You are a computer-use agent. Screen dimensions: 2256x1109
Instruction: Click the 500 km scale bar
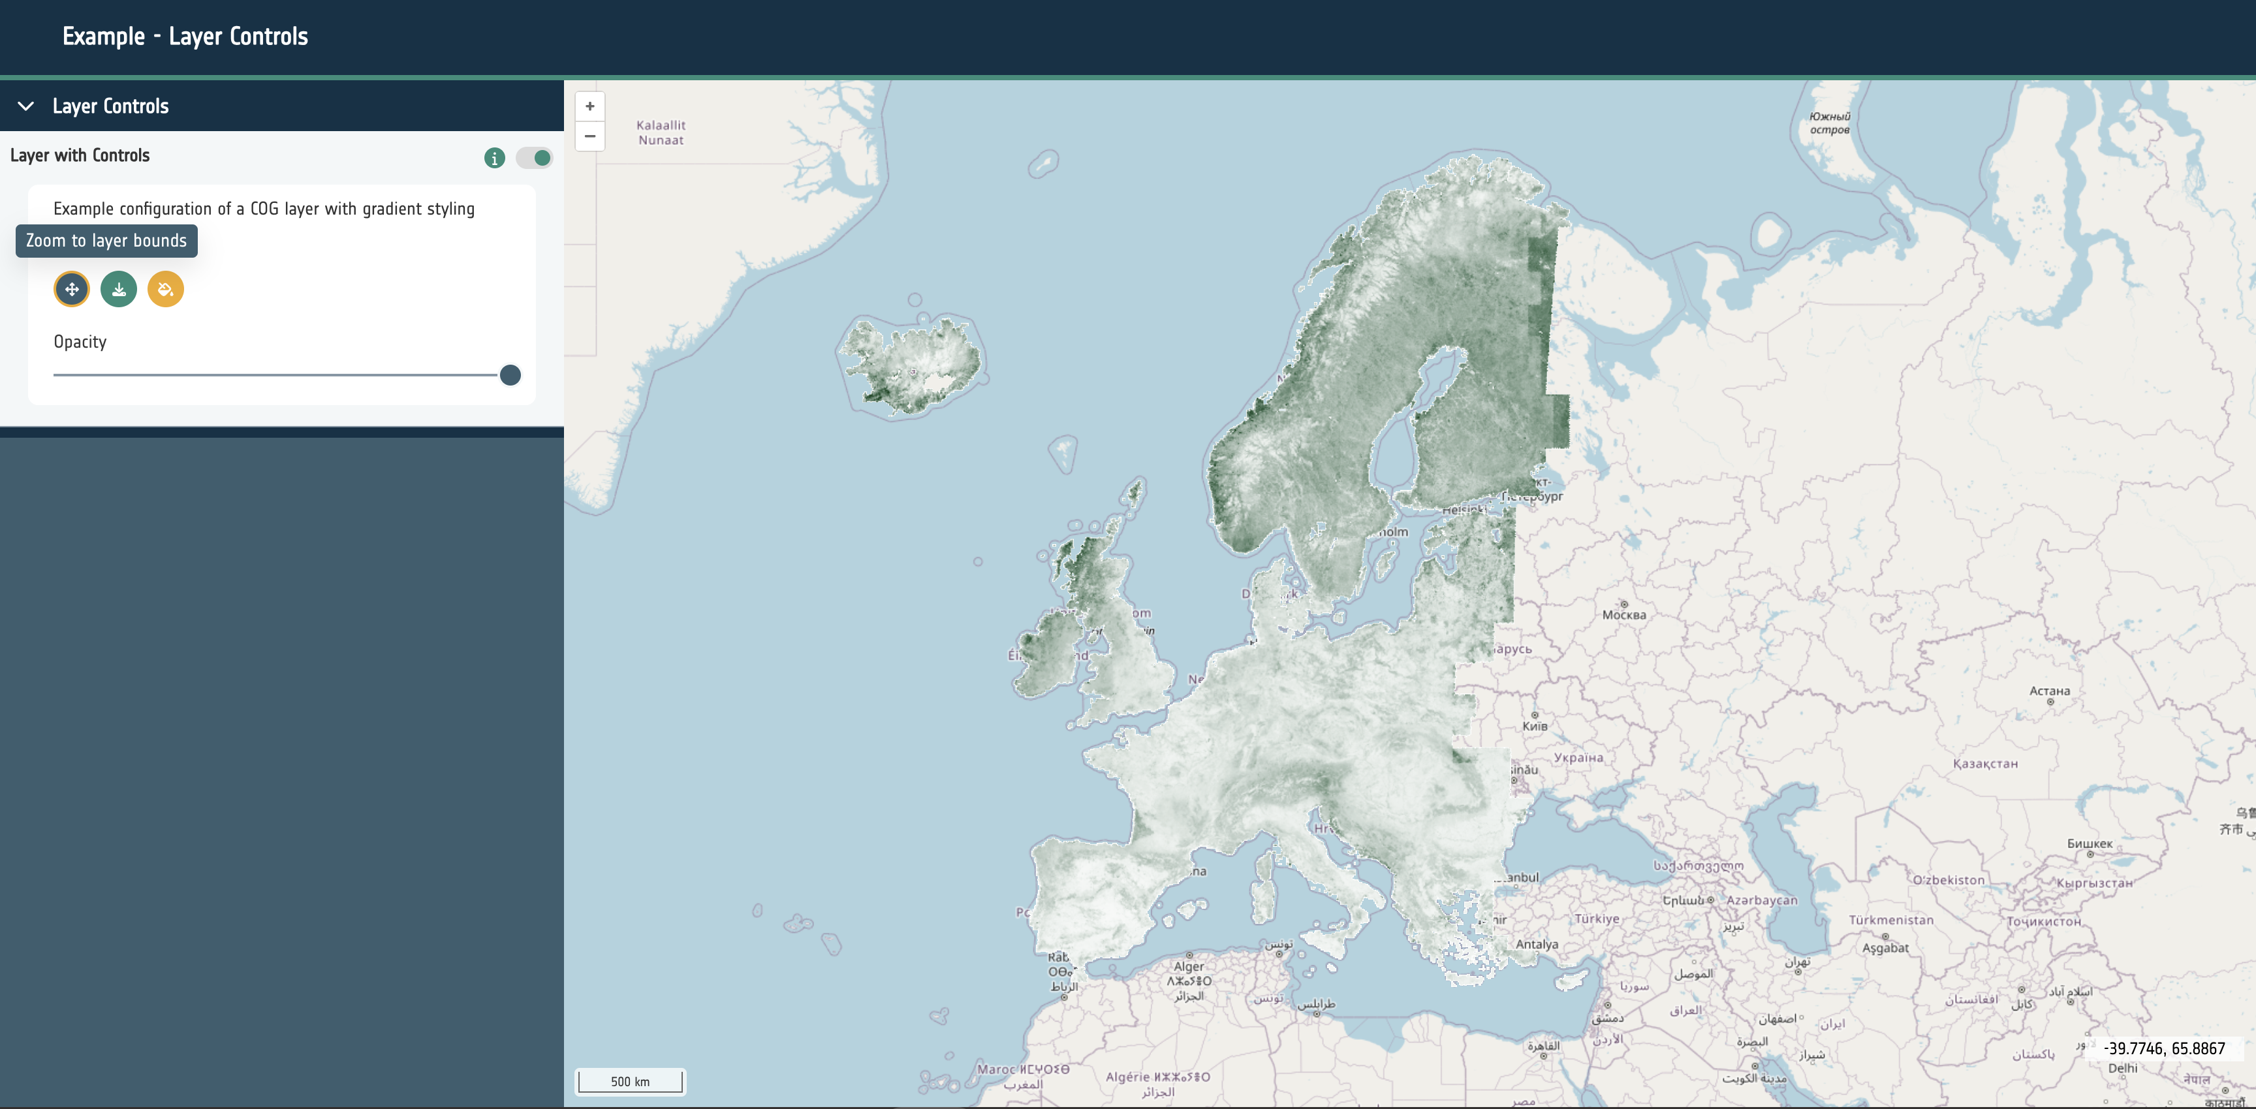tap(630, 1081)
